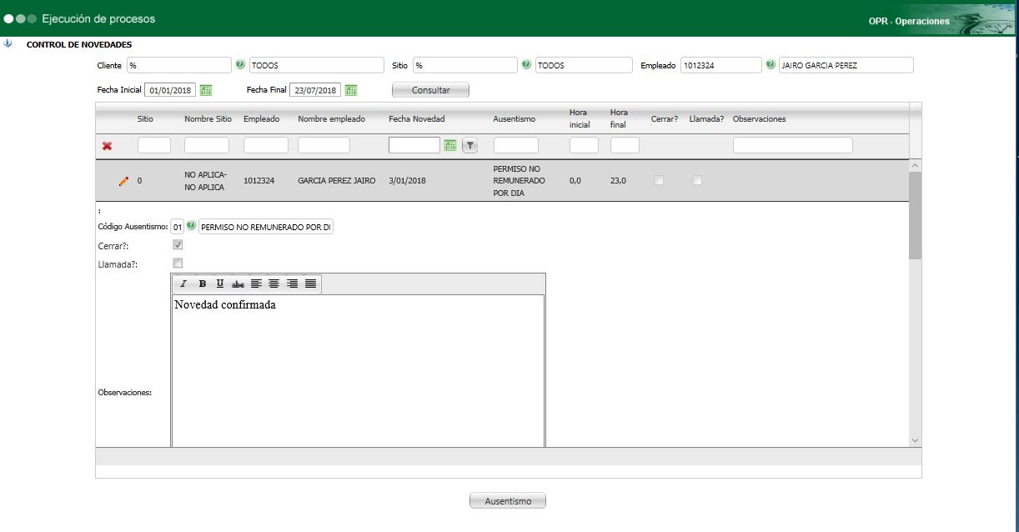Open the Fecha Inicial calendar picker
Viewport: 1019px width, 532px height.
[206, 90]
